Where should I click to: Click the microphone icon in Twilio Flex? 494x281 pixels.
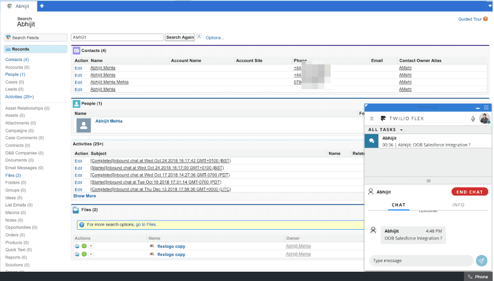pyautogui.click(x=474, y=118)
